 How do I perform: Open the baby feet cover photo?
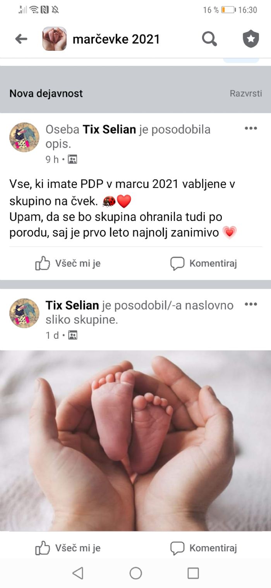(135, 441)
